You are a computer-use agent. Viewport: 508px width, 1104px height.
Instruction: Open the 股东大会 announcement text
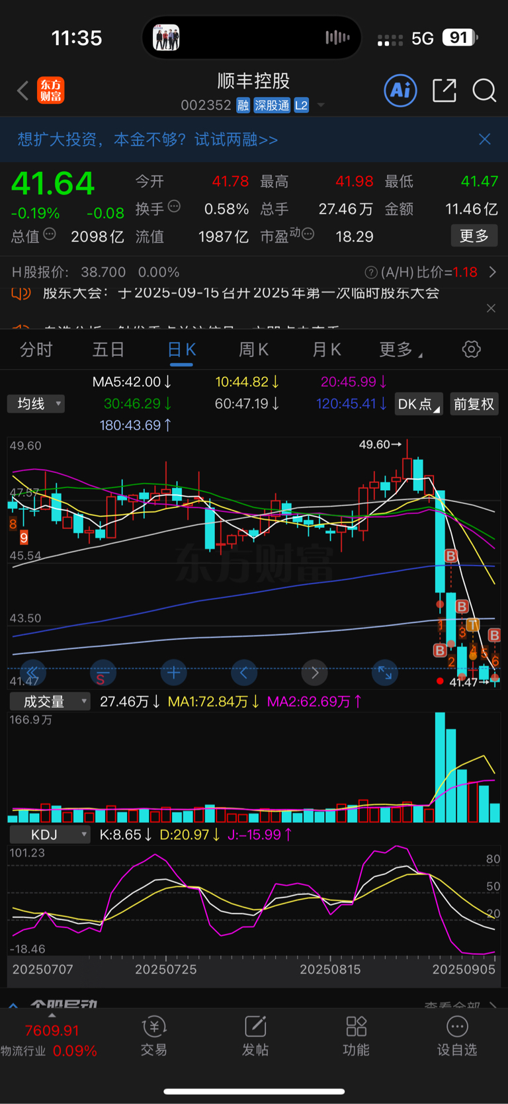[x=241, y=293]
